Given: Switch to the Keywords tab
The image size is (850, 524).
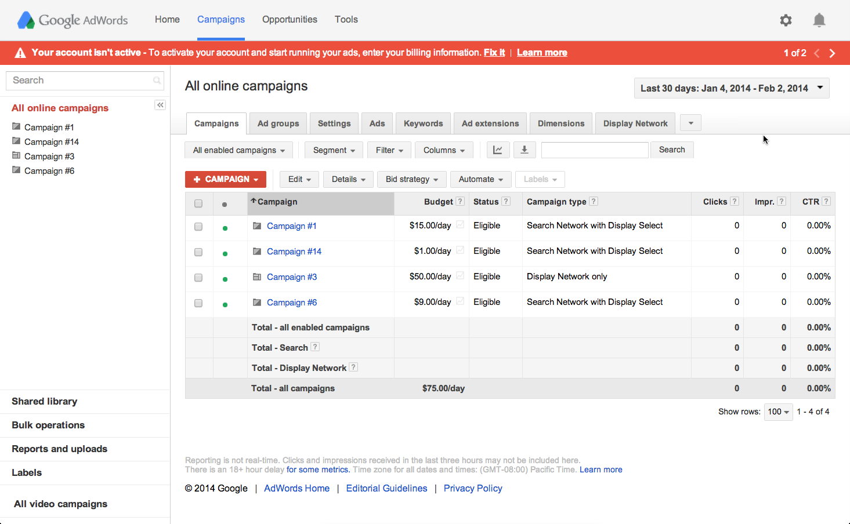Looking at the screenshot, I should (424, 123).
